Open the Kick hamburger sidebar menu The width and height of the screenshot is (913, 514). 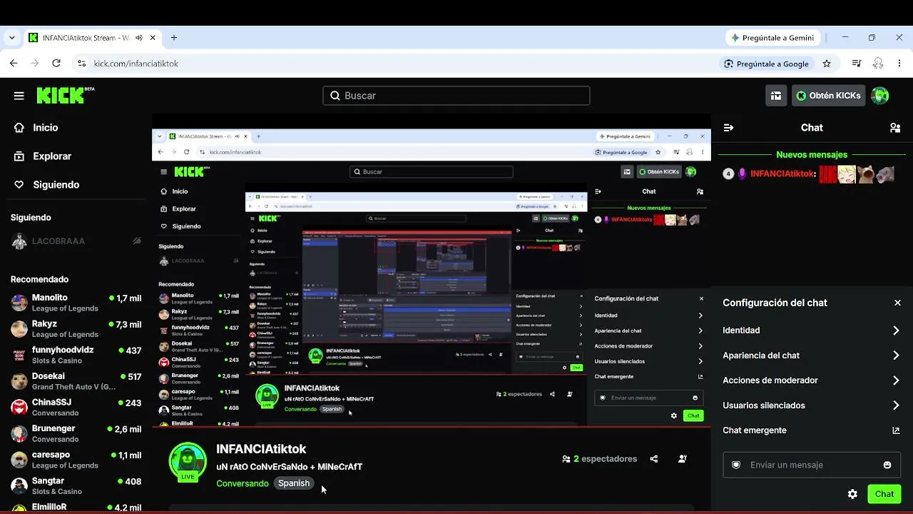19,96
